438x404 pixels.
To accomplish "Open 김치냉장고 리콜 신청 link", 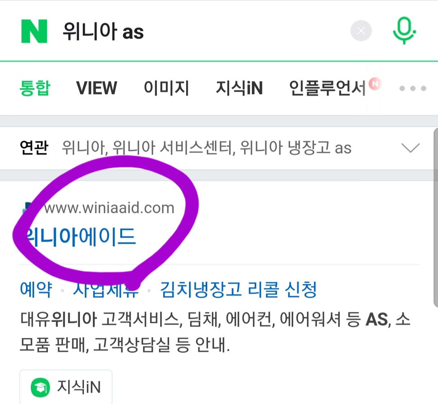I will [x=238, y=289].
